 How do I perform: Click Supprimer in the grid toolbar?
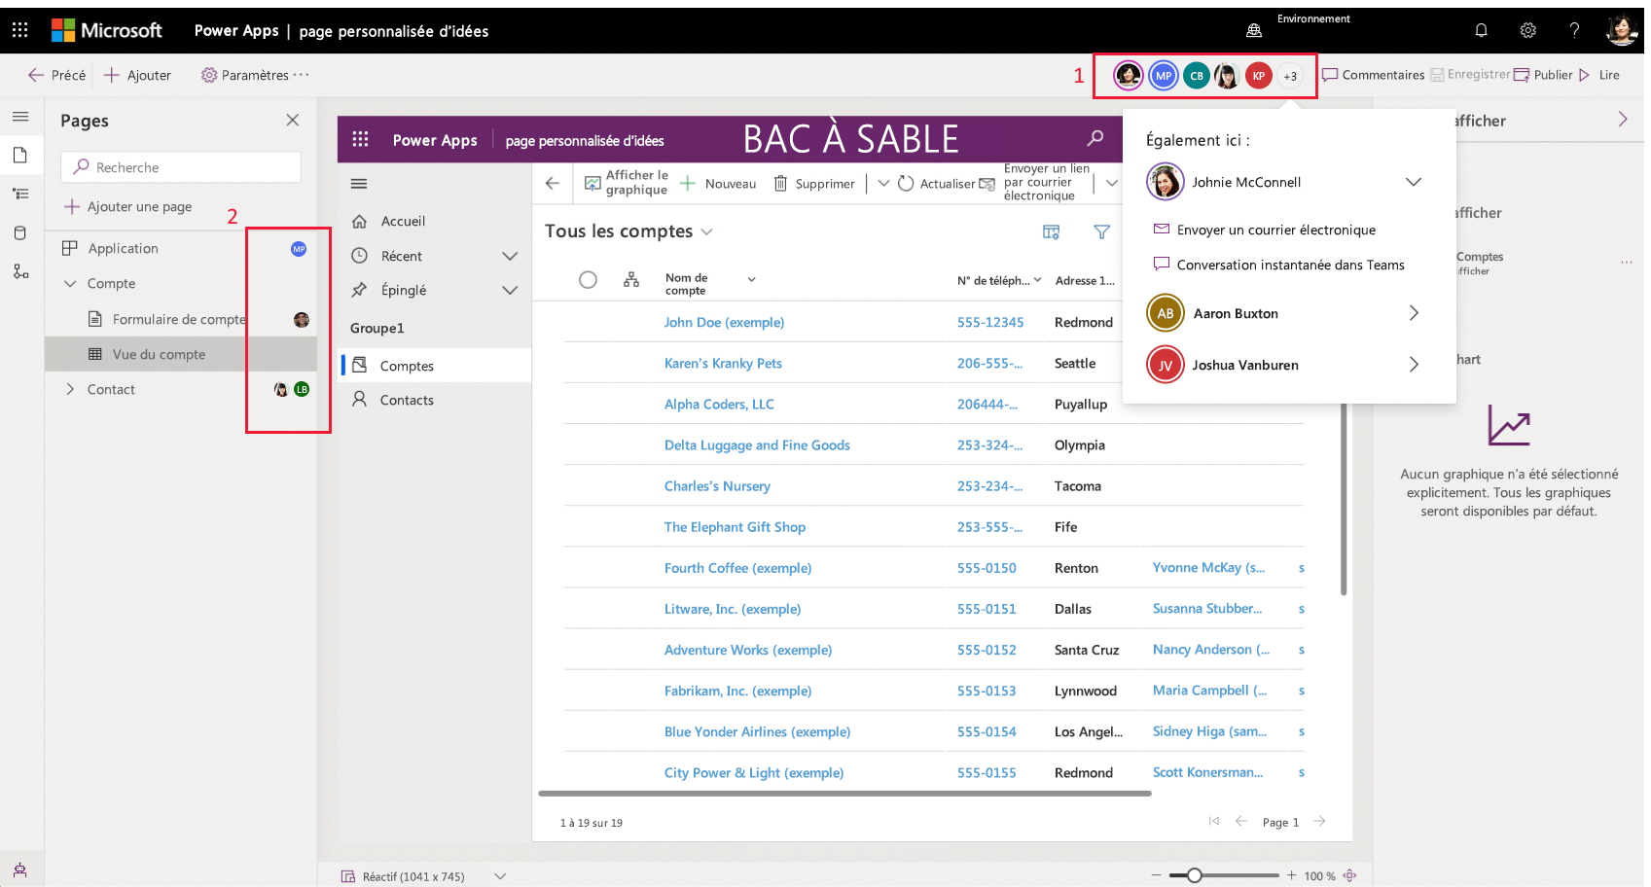[x=814, y=183]
